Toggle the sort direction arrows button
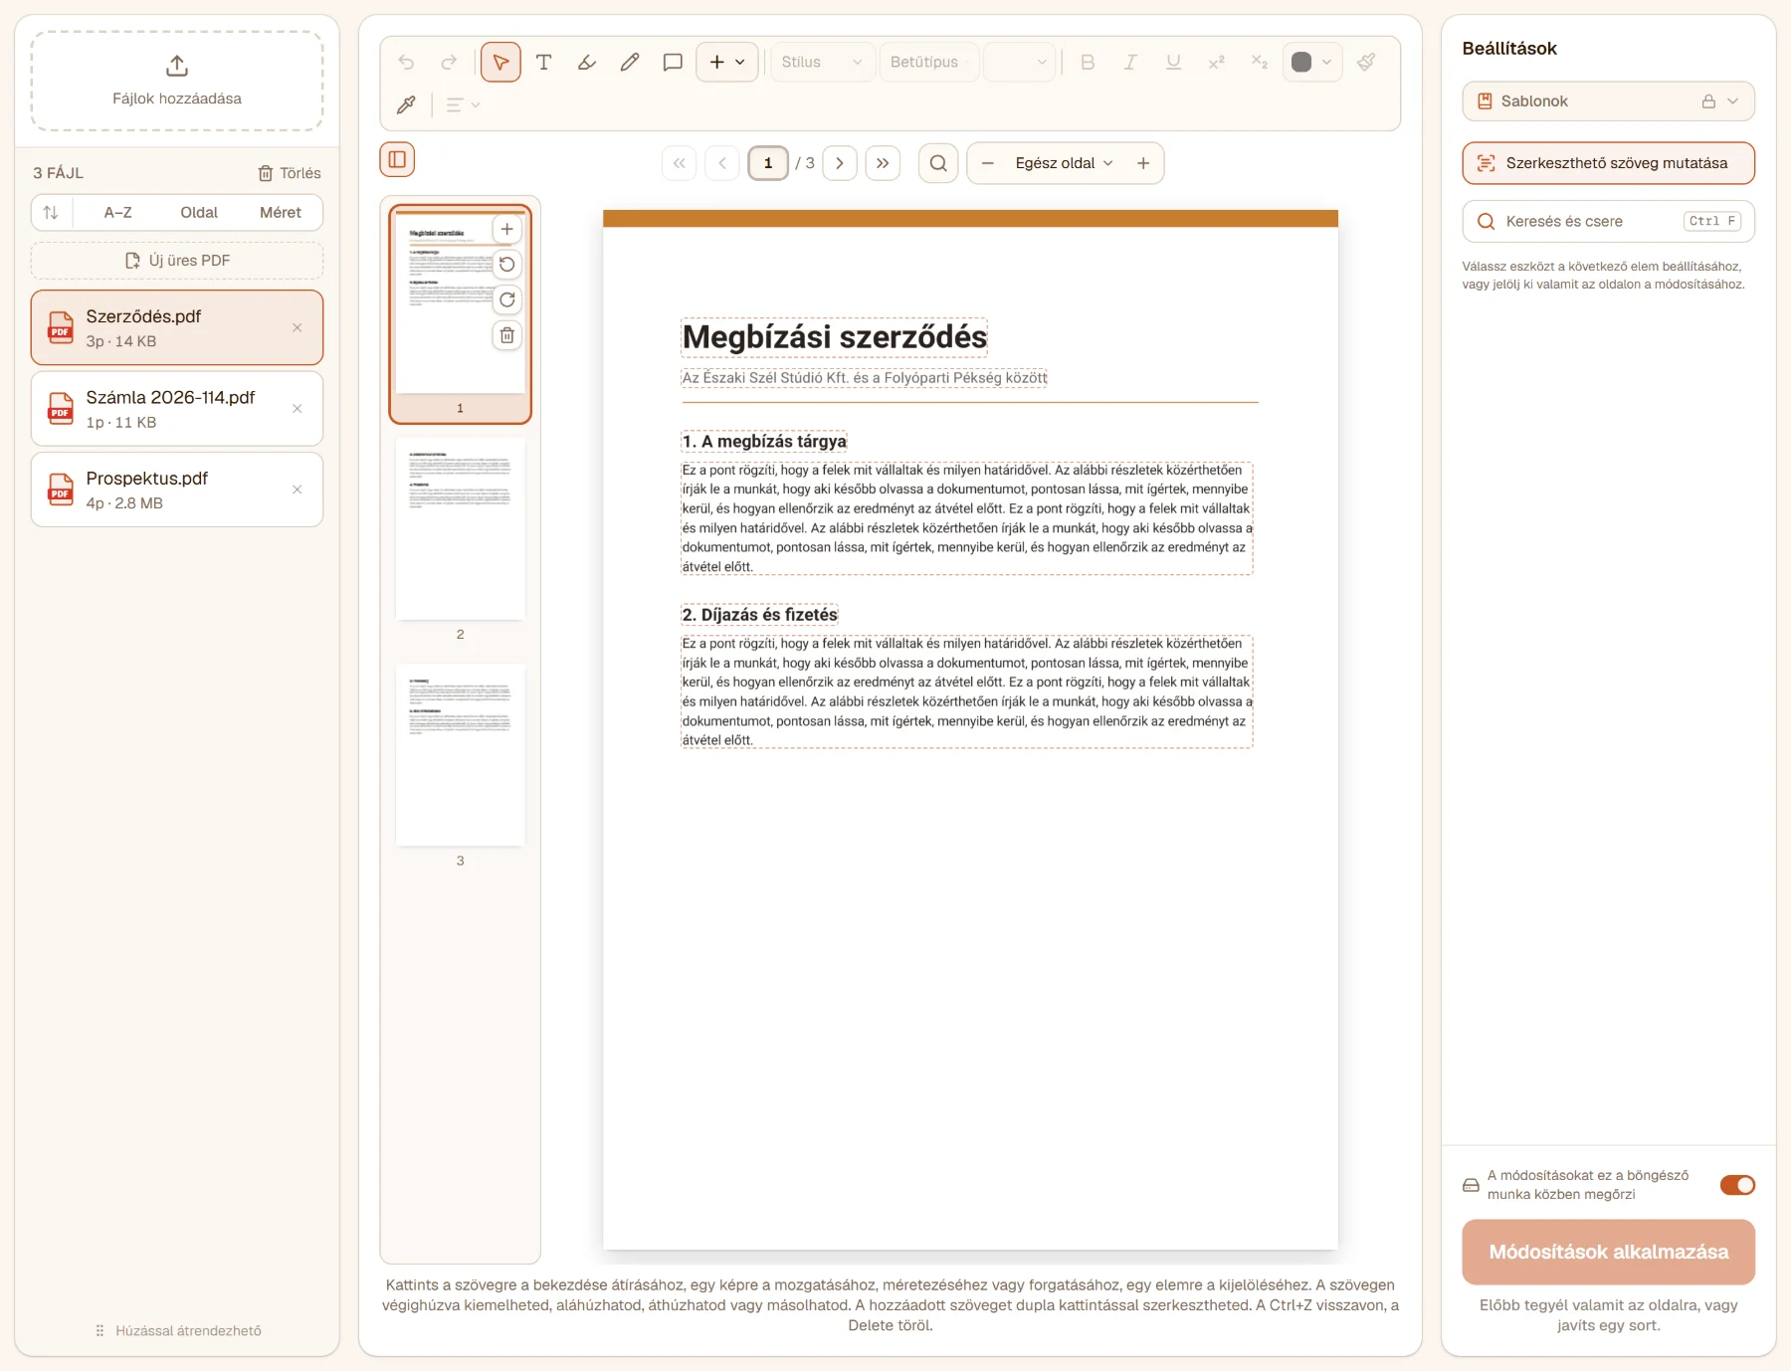This screenshot has width=1791, height=1371. [51, 212]
